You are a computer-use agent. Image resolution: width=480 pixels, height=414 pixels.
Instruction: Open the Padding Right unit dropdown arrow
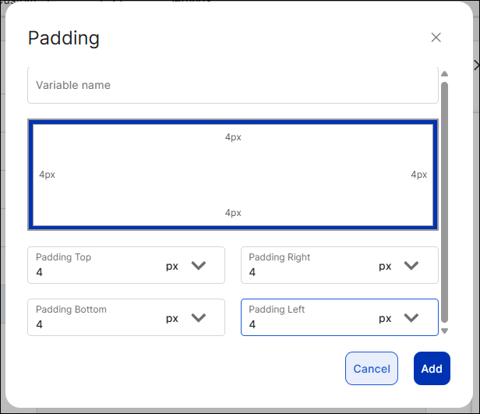point(411,266)
